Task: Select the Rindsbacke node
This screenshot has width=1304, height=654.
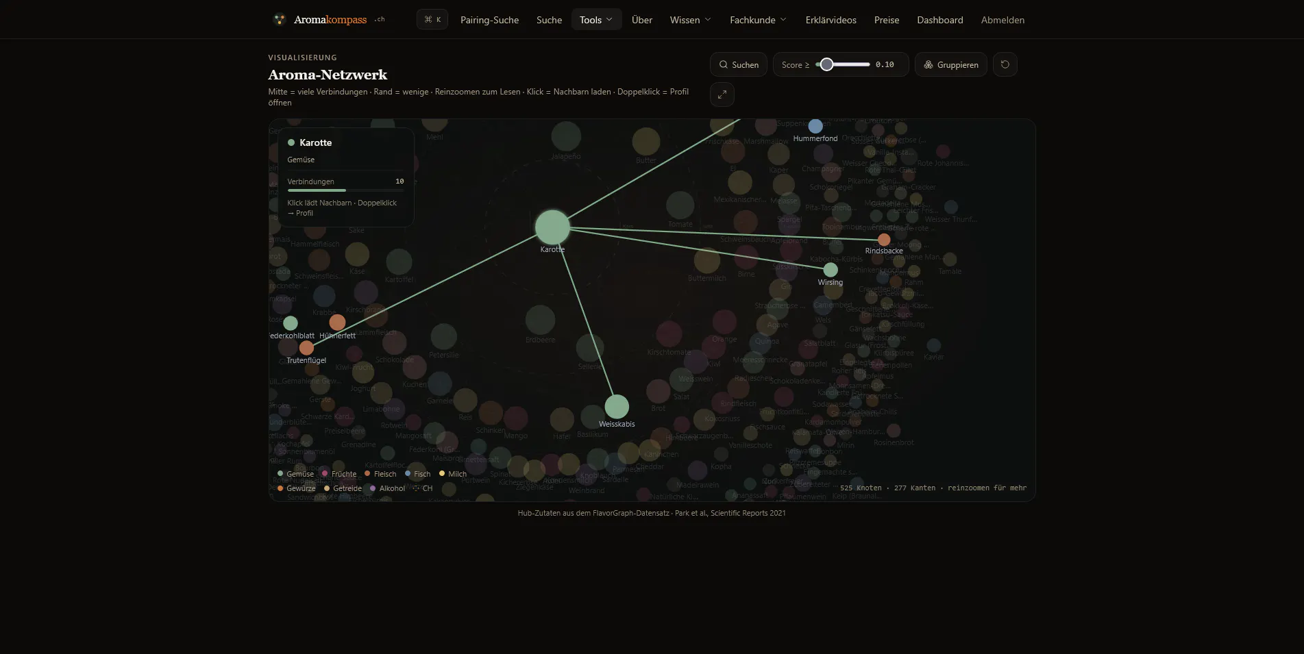Action: coord(884,240)
